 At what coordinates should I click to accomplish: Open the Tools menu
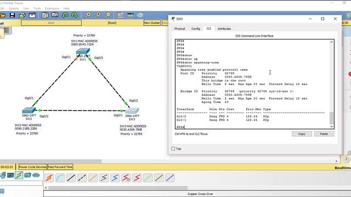(37, 9)
